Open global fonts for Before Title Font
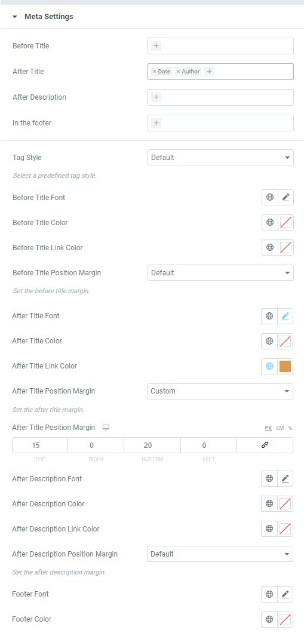 pyautogui.click(x=270, y=198)
